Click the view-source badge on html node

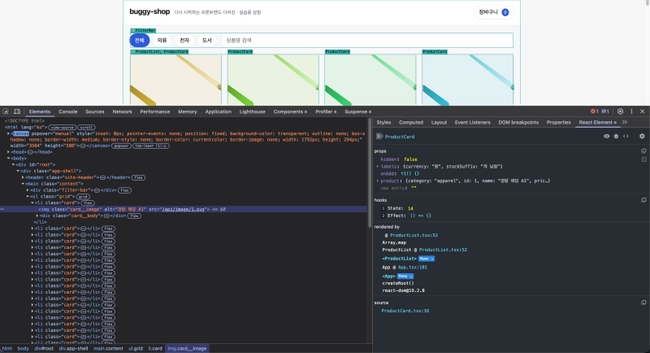point(63,128)
